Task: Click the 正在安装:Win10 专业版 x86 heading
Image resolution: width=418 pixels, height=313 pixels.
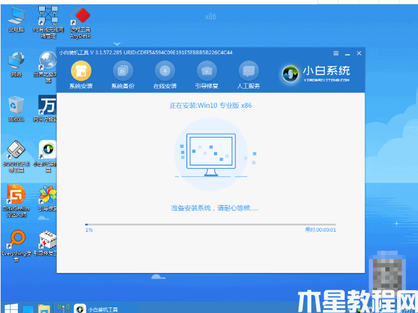Action: click(211, 105)
